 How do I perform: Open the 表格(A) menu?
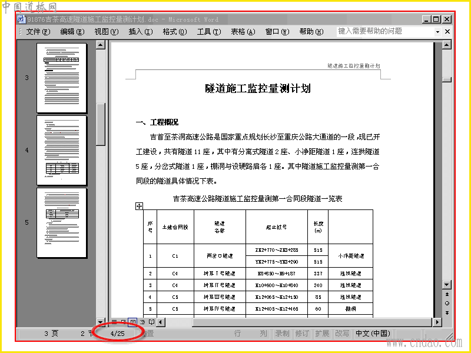pos(243,32)
